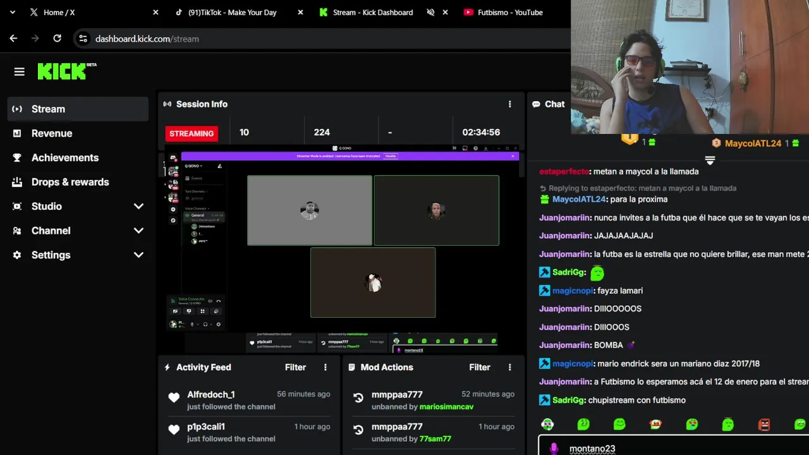The width and height of the screenshot is (809, 455).
Task: Expand the Channel sidebar section
Action: pos(138,231)
